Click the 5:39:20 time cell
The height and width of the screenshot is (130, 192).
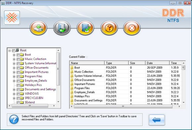click(175, 88)
